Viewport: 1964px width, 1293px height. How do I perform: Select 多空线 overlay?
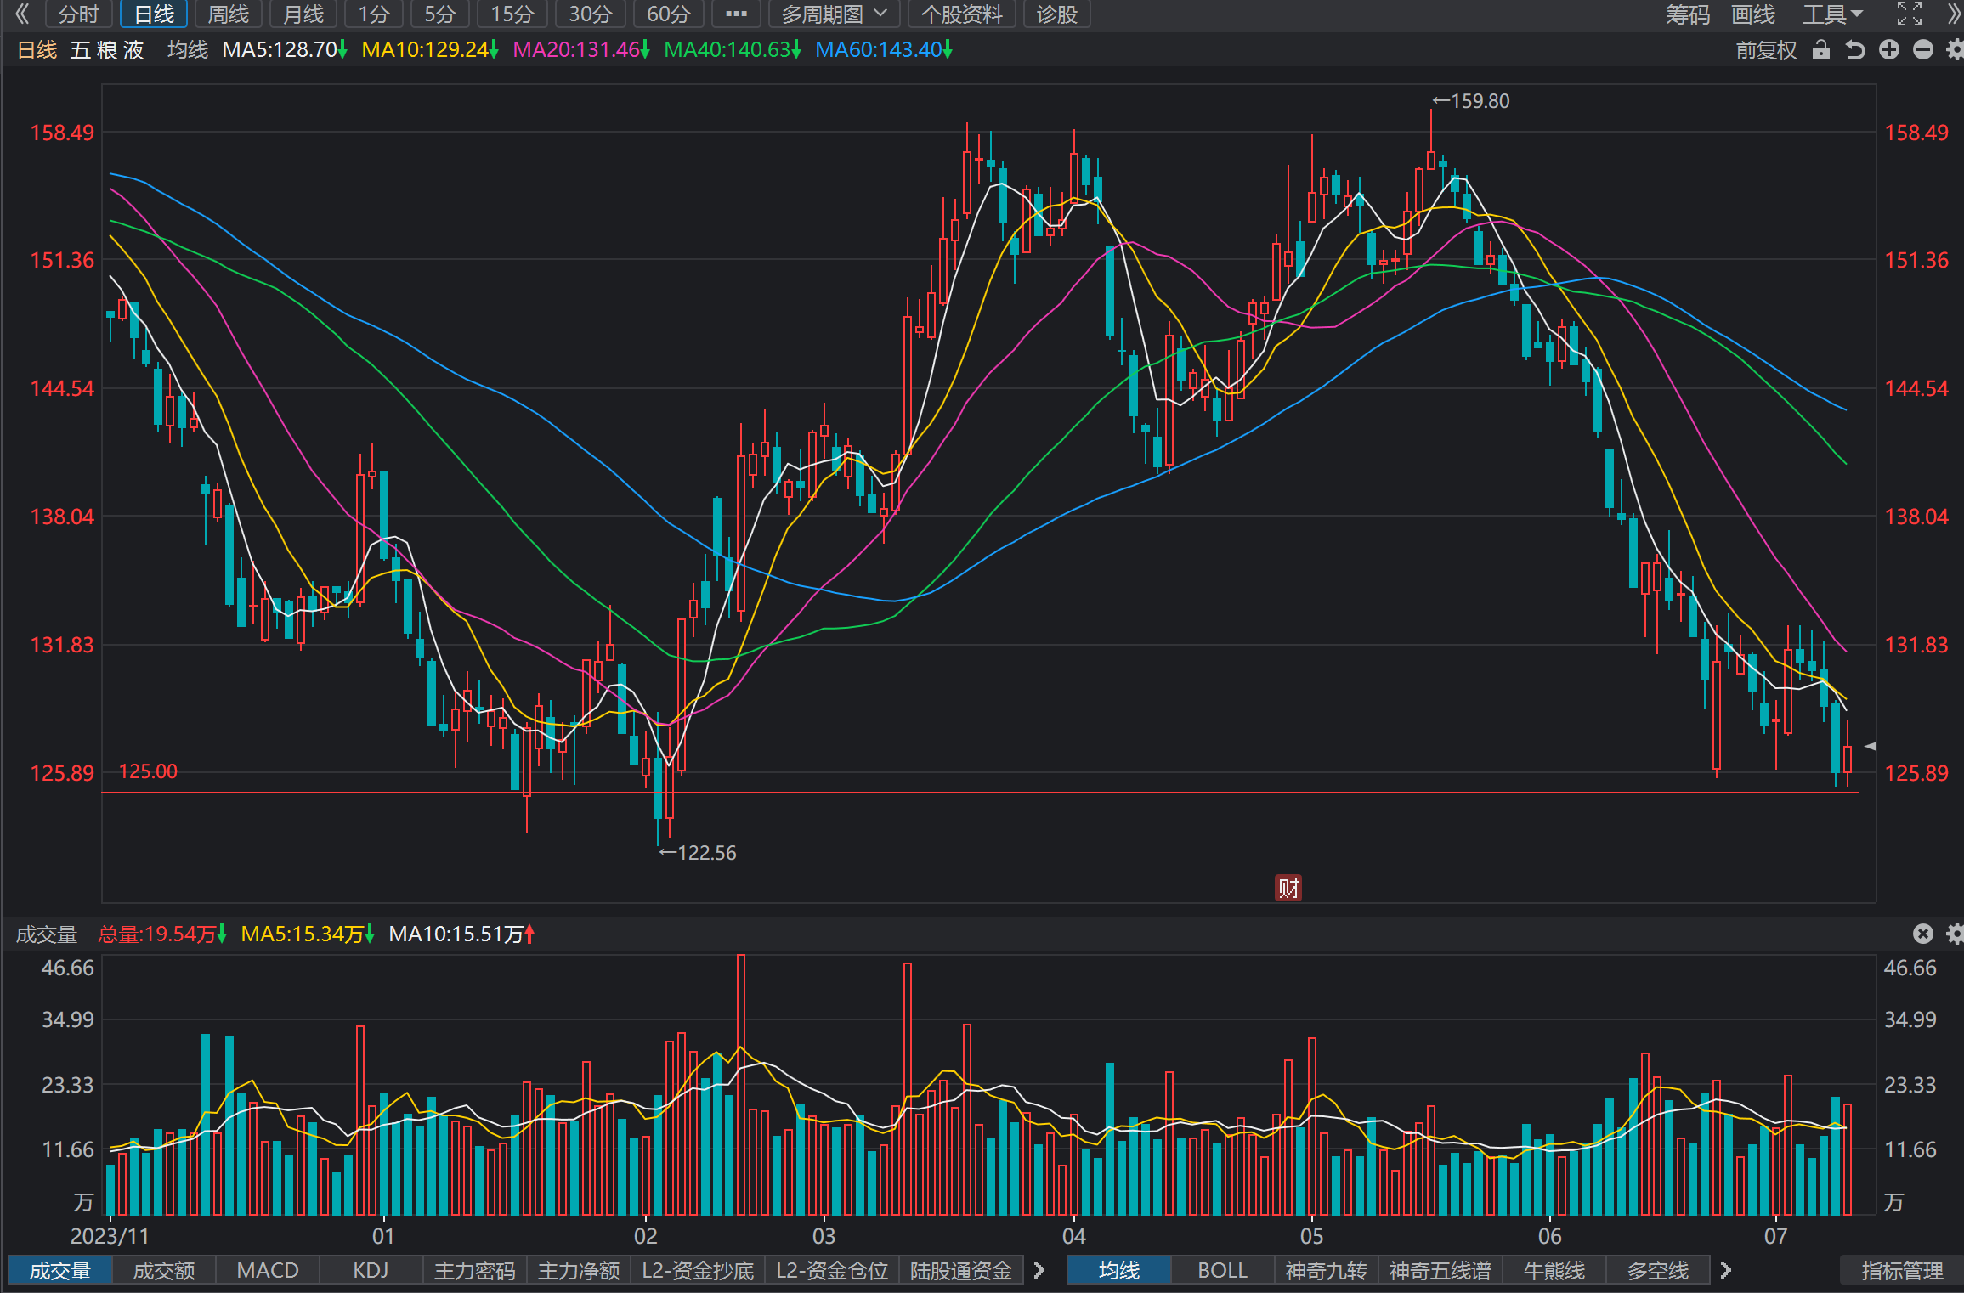tap(1658, 1270)
